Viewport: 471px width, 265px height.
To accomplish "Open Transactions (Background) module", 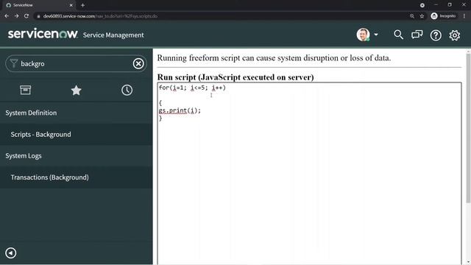I will click(76, 177).
